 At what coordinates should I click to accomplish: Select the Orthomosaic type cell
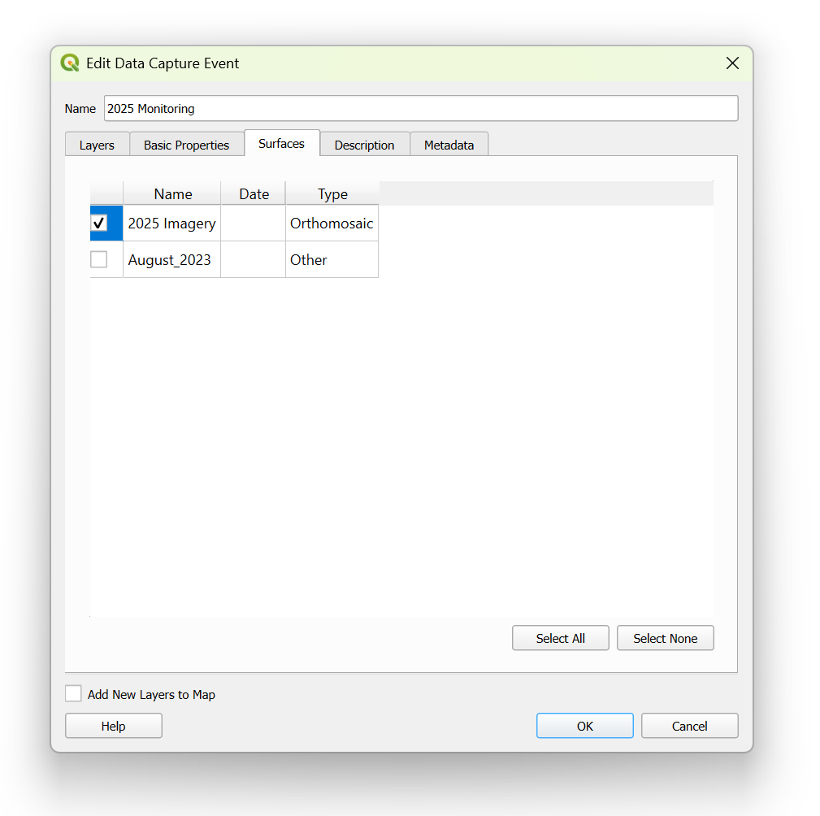point(332,224)
